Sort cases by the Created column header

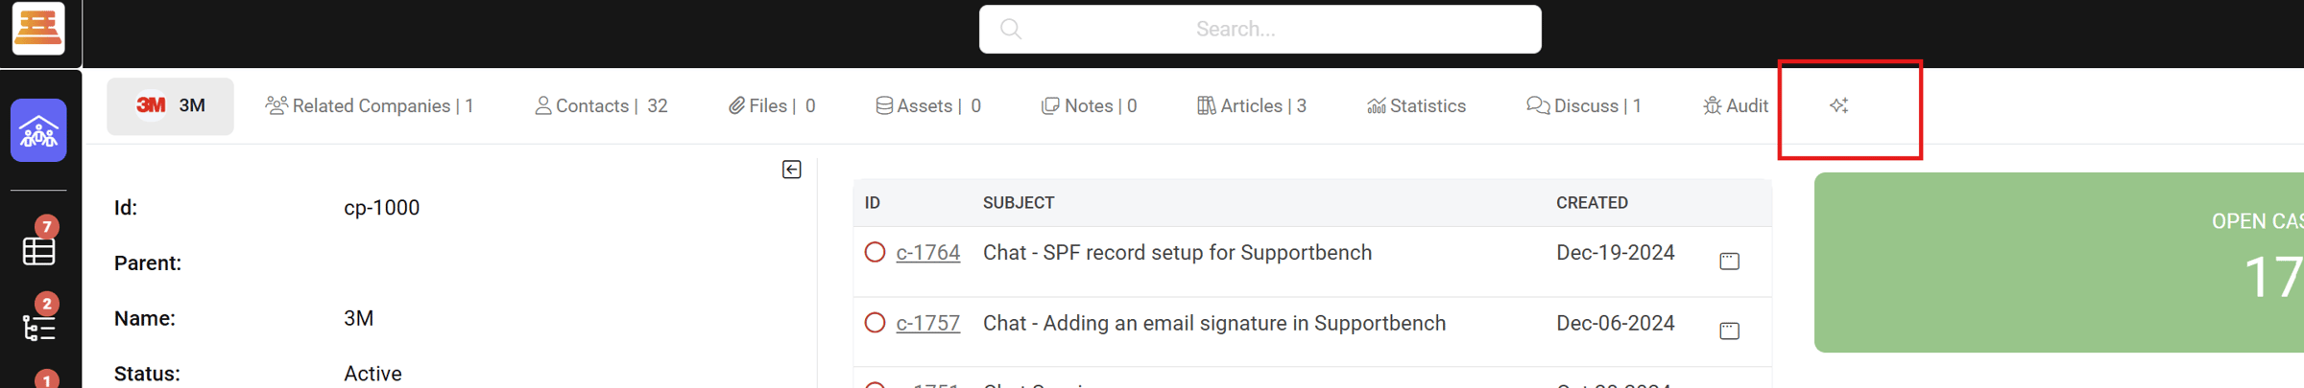click(x=1592, y=202)
